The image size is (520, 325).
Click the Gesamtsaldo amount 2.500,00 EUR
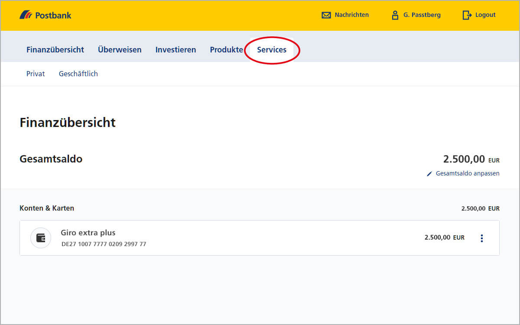[471, 159]
